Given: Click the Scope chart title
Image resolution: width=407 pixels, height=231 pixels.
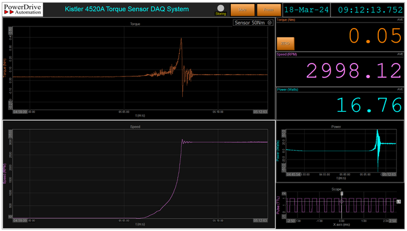Looking at the screenshot, I should 336,189.
